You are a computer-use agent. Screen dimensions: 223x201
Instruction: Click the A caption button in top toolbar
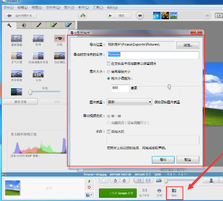(219, 16)
